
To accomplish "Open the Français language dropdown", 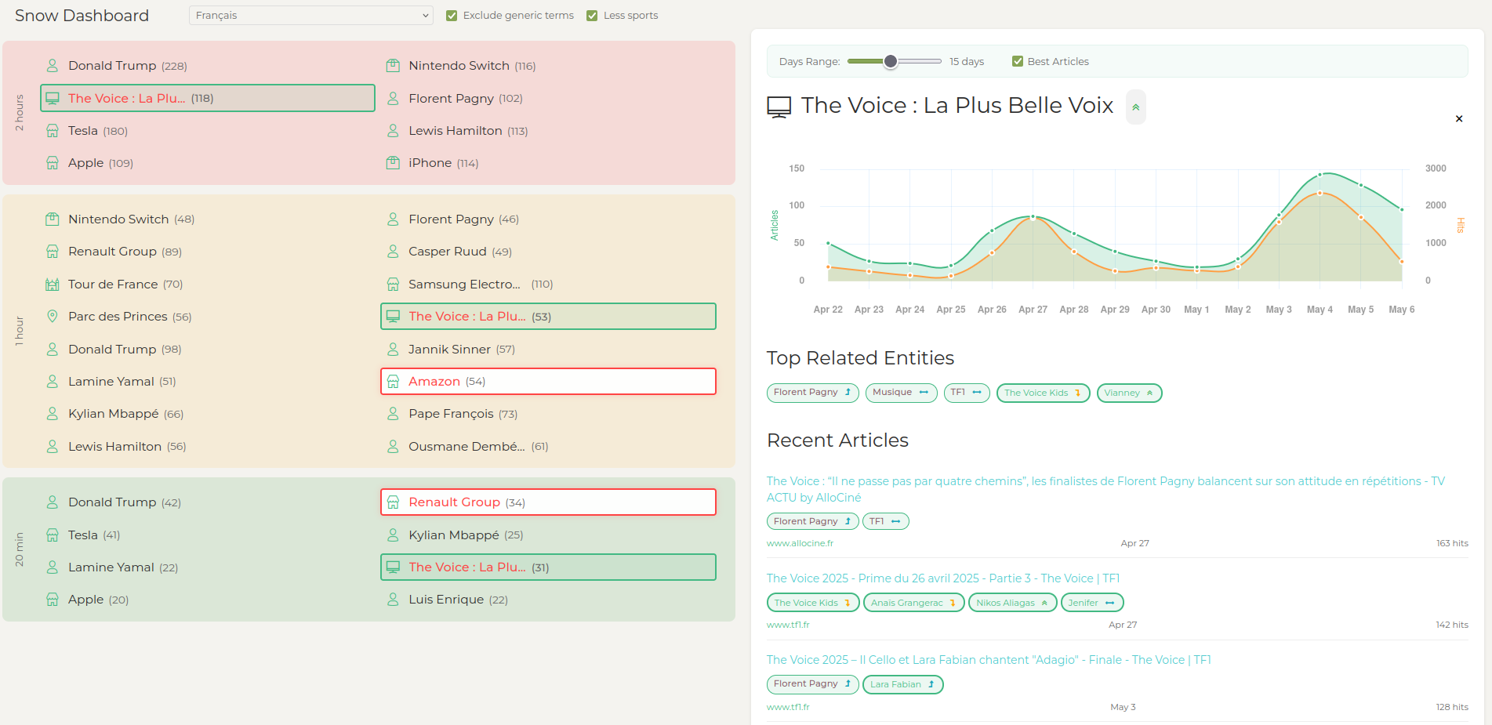I will (310, 16).
